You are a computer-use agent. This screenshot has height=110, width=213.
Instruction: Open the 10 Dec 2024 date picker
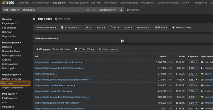85,49
